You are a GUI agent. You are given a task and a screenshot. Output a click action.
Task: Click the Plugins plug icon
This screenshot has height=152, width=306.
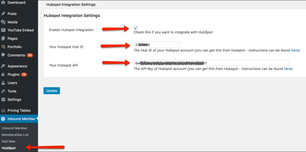coord(3,75)
